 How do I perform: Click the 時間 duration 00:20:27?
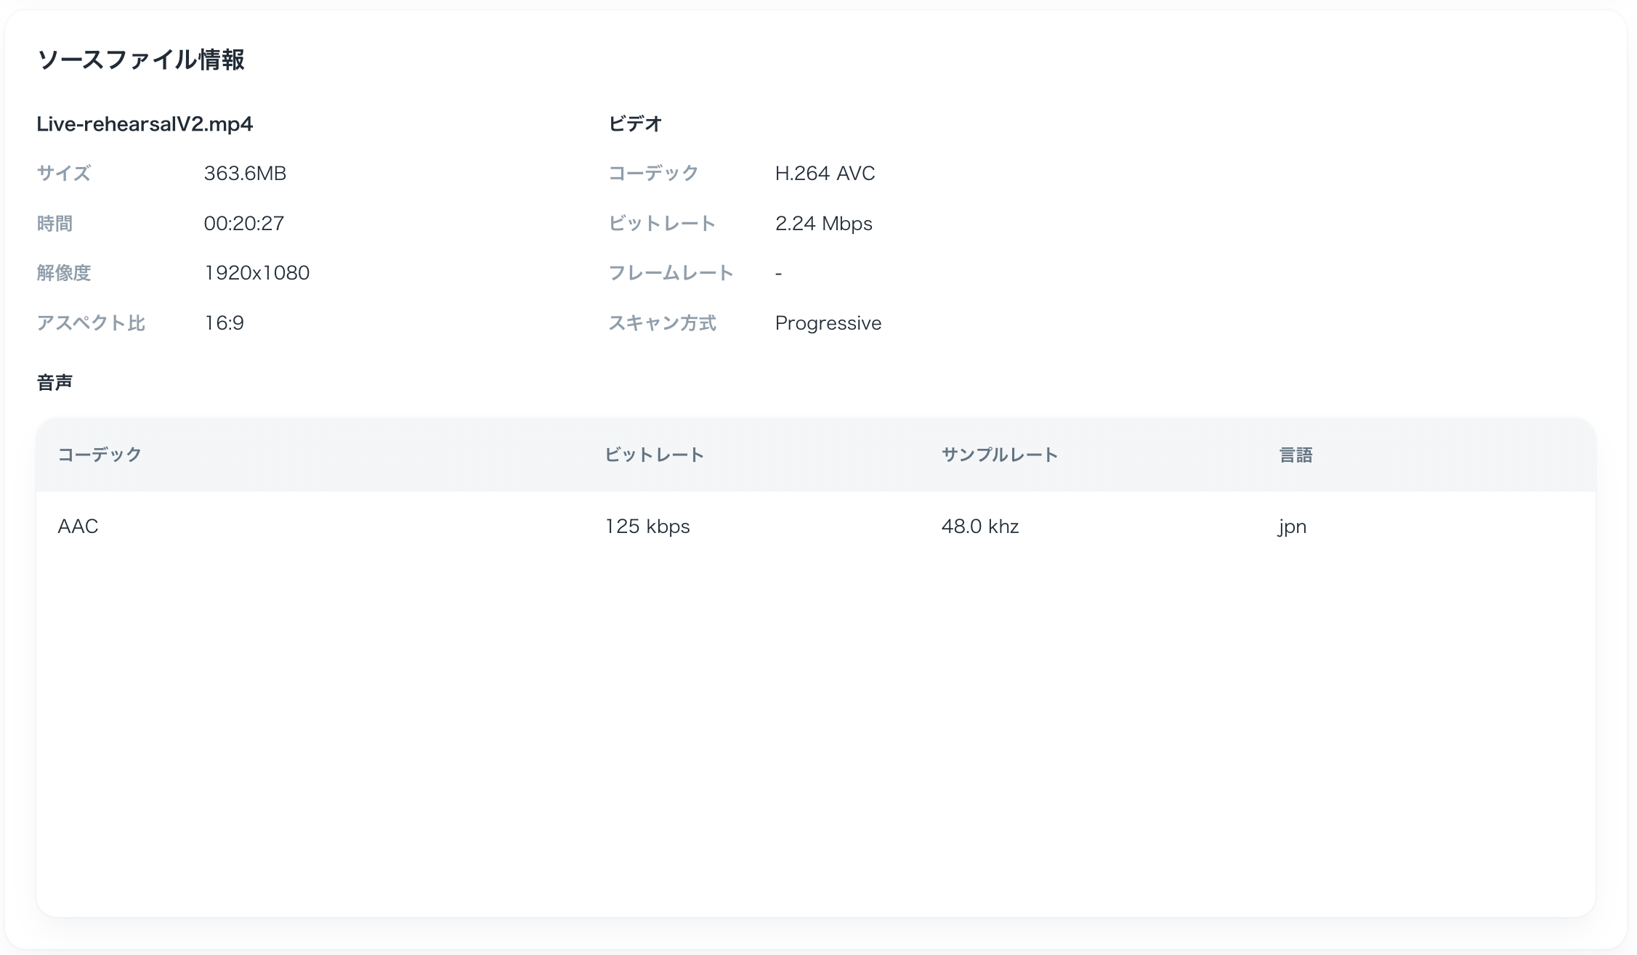click(x=244, y=223)
